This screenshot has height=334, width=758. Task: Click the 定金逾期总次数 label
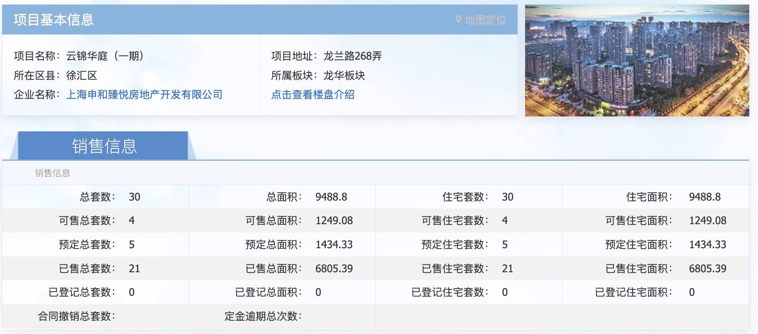pyautogui.click(x=263, y=316)
